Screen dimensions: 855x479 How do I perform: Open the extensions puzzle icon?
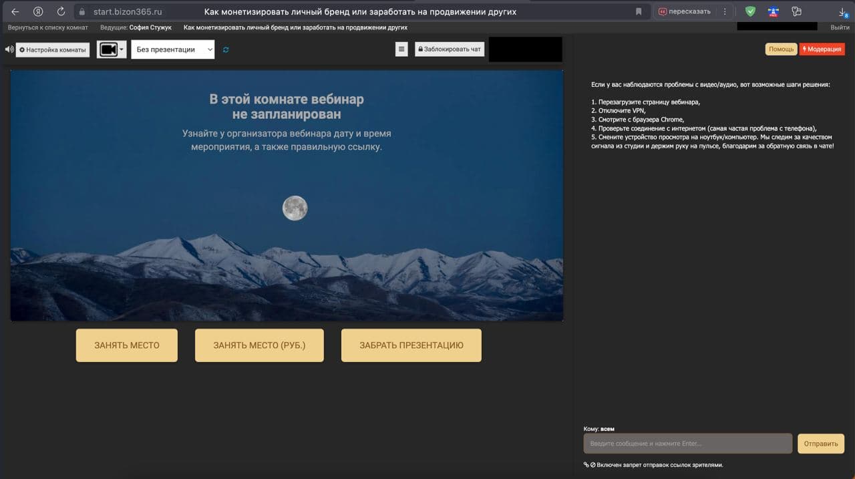coord(796,11)
